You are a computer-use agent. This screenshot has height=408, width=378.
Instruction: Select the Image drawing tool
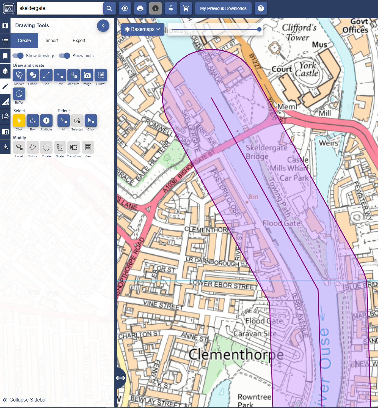(x=87, y=75)
